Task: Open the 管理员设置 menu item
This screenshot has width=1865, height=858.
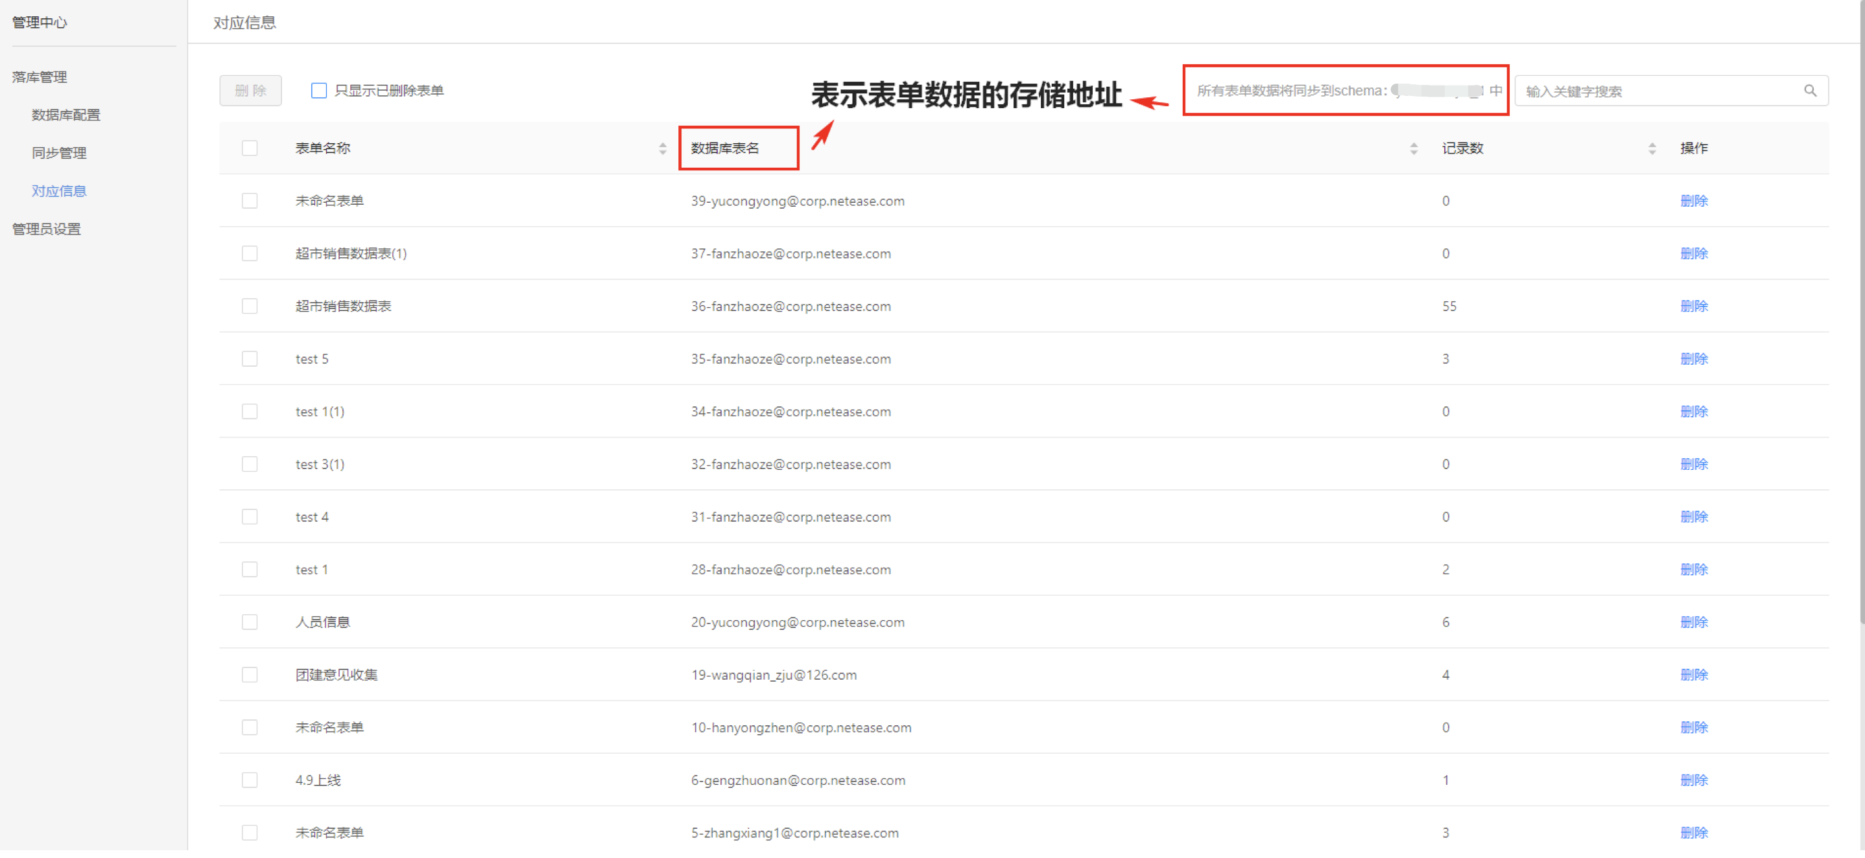Action: [x=46, y=229]
